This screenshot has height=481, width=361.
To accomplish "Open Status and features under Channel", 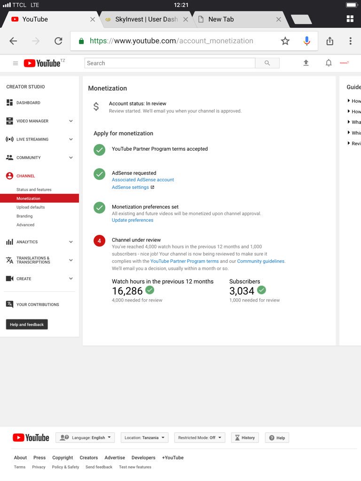I will click(34, 190).
